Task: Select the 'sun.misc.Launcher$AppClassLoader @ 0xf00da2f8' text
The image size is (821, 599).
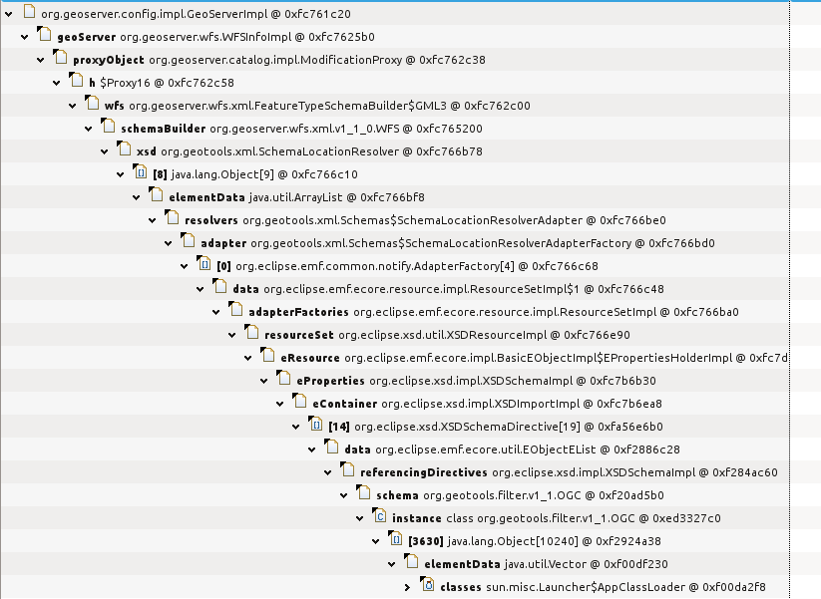Action: click(625, 587)
